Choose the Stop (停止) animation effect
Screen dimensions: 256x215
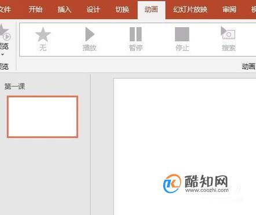[x=182, y=39]
